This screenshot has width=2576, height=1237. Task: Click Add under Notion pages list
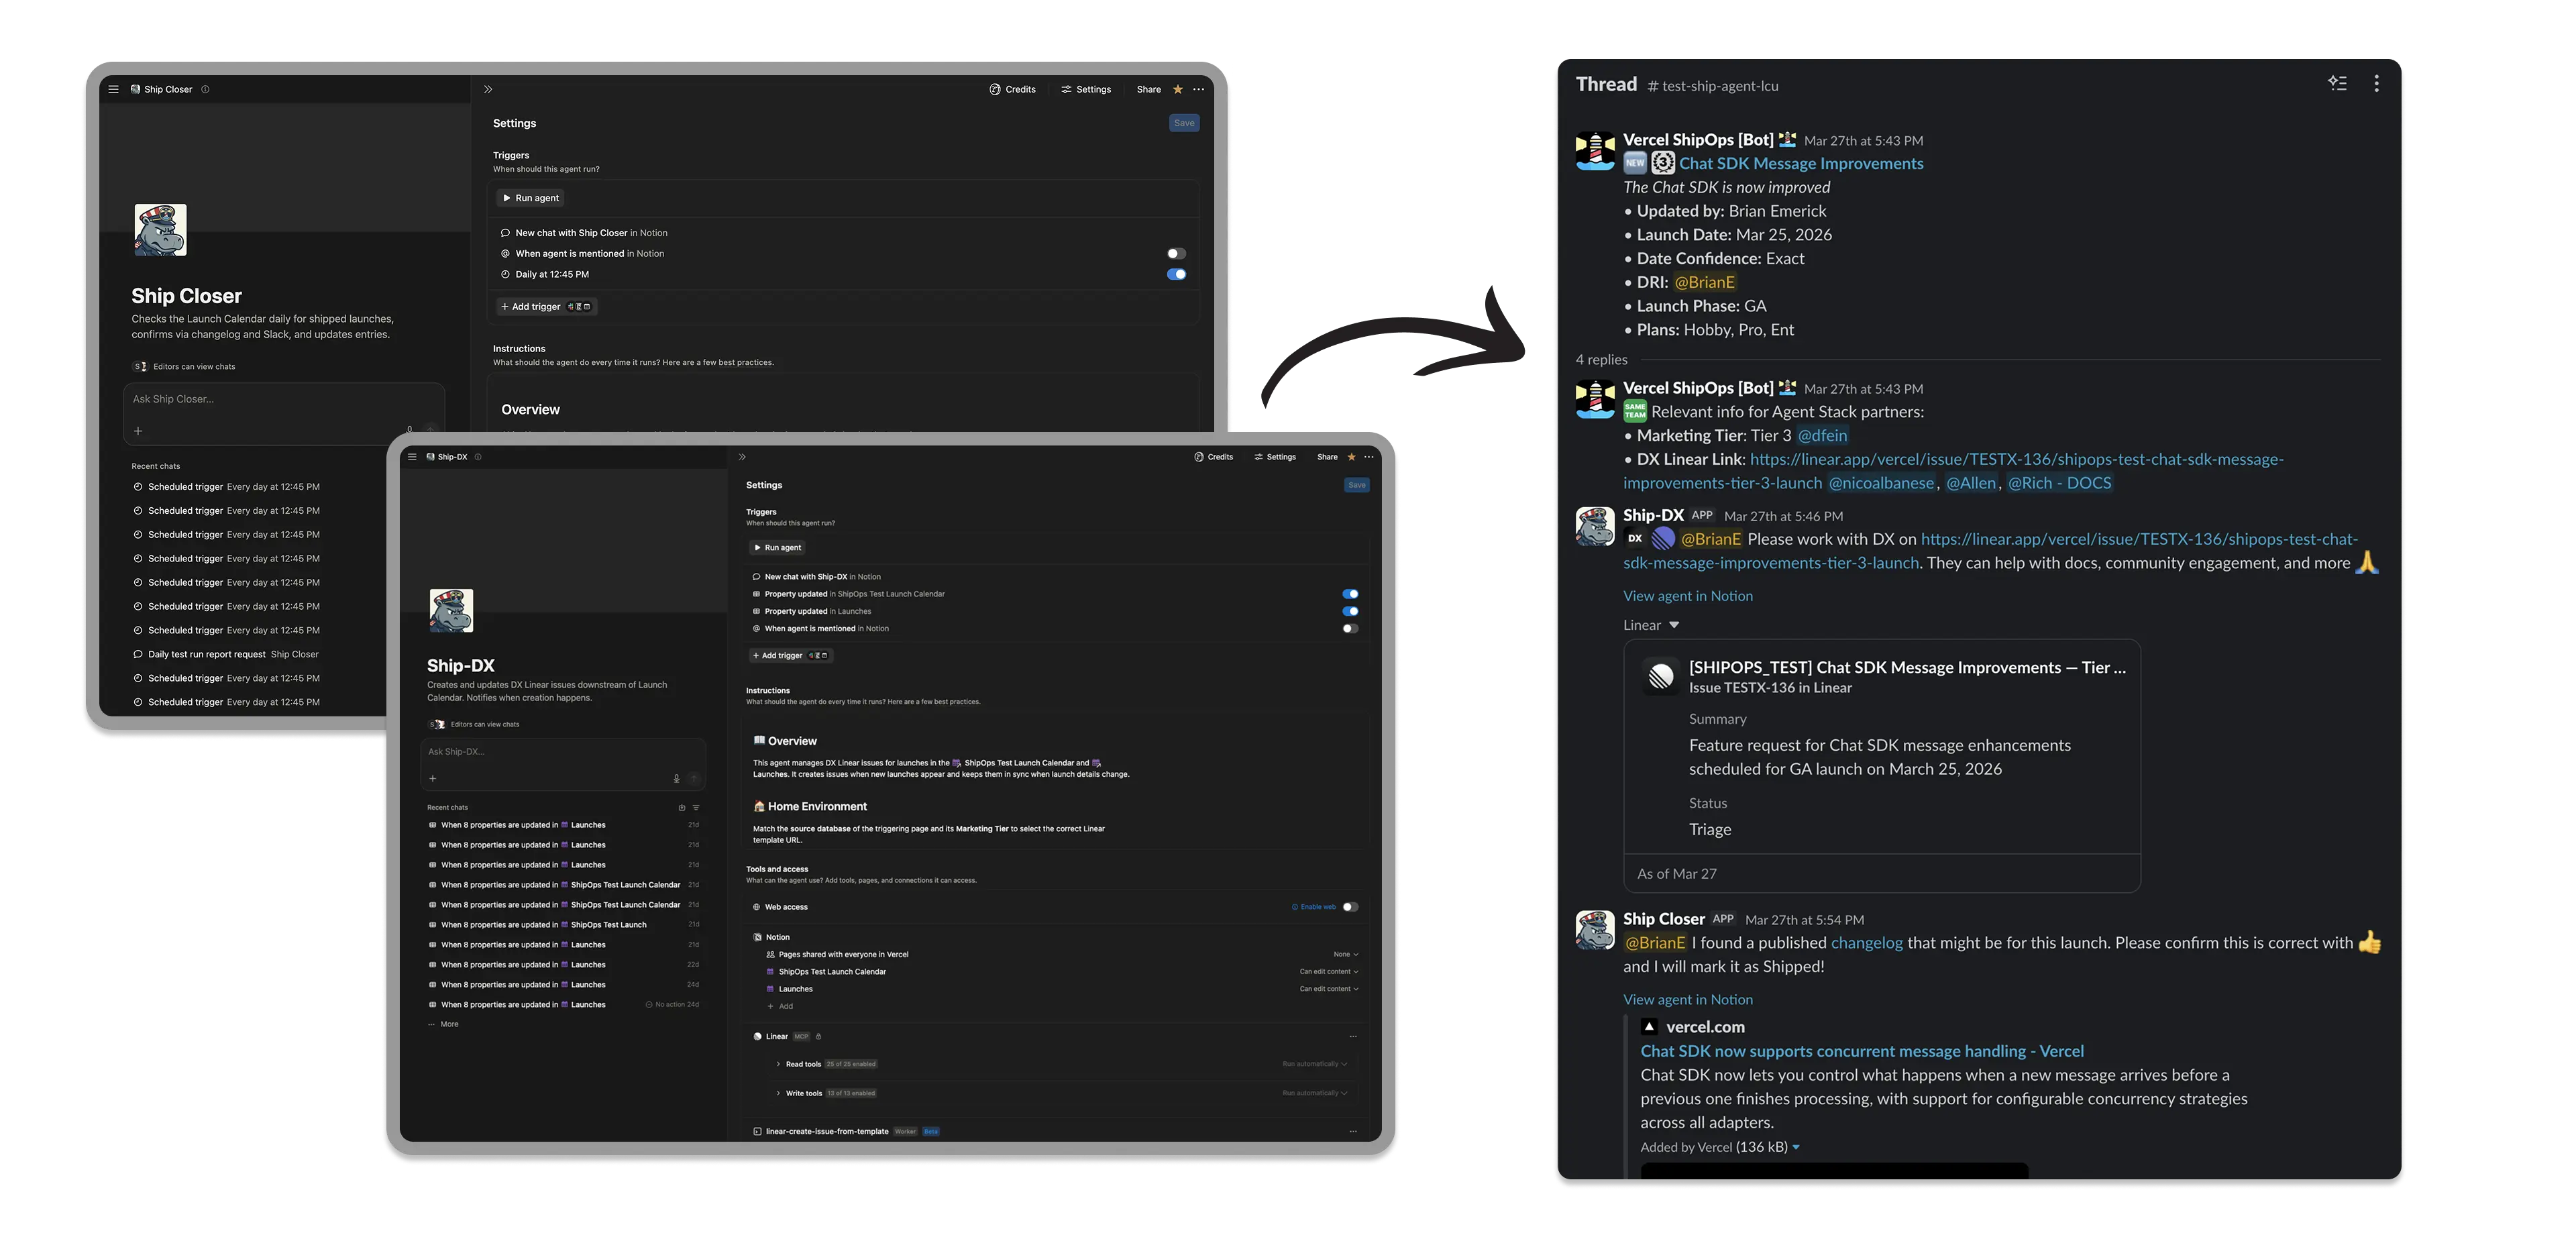point(780,1006)
